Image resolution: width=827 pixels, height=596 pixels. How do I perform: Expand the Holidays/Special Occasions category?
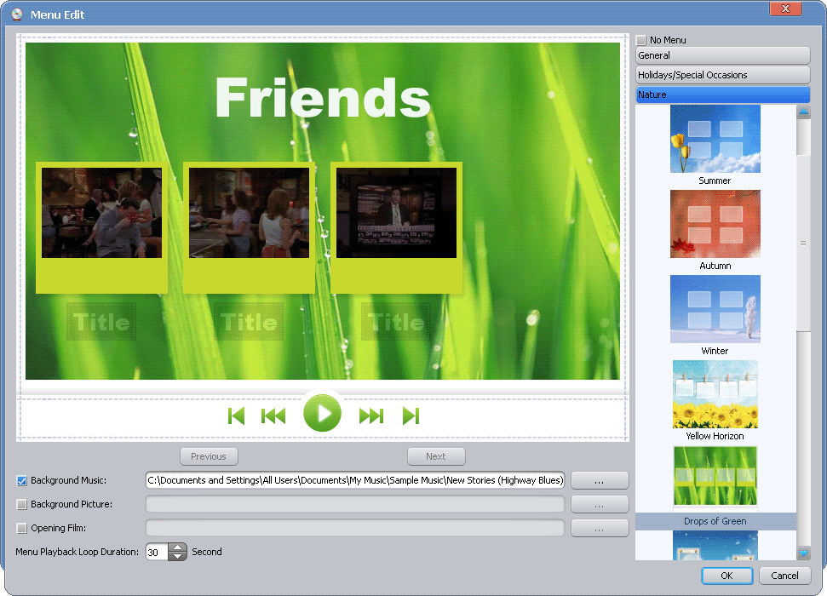click(x=722, y=75)
